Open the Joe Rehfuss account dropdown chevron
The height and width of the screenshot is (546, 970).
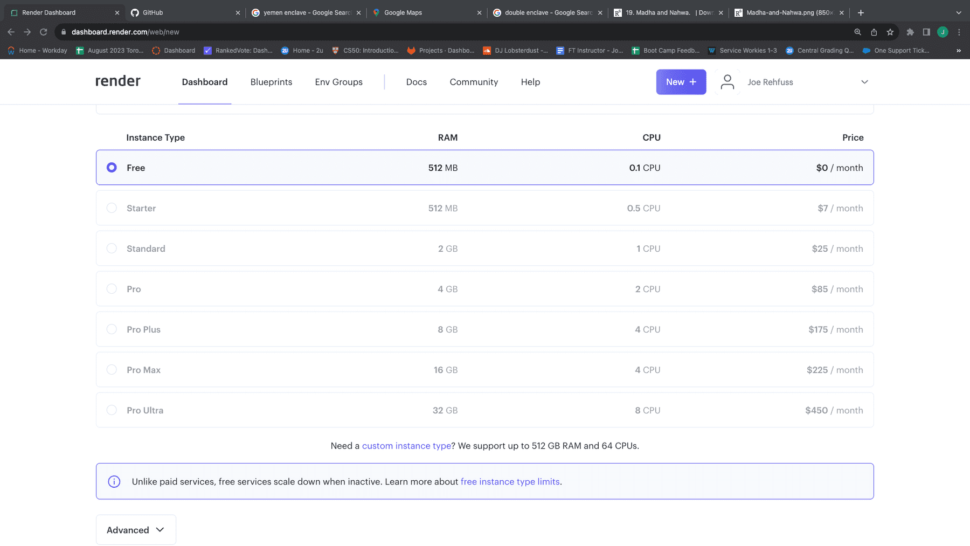[x=864, y=82]
